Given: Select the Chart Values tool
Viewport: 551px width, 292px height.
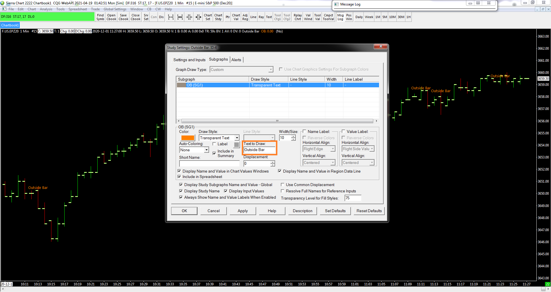Looking at the screenshot, I should tap(236, 17).
